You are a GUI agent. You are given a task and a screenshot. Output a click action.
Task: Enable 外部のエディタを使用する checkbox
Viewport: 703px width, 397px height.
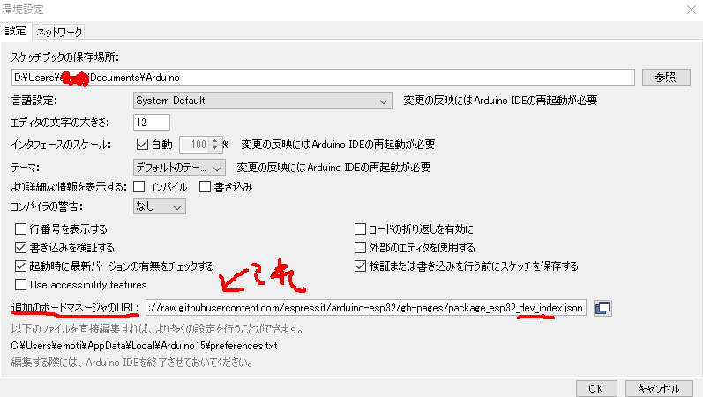(x=360, y=248)
